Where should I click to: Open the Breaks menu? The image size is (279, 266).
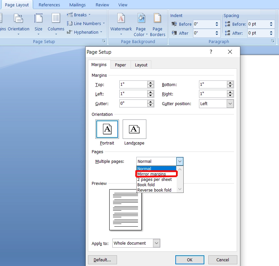pyautogui.click(x=79, y=15)
